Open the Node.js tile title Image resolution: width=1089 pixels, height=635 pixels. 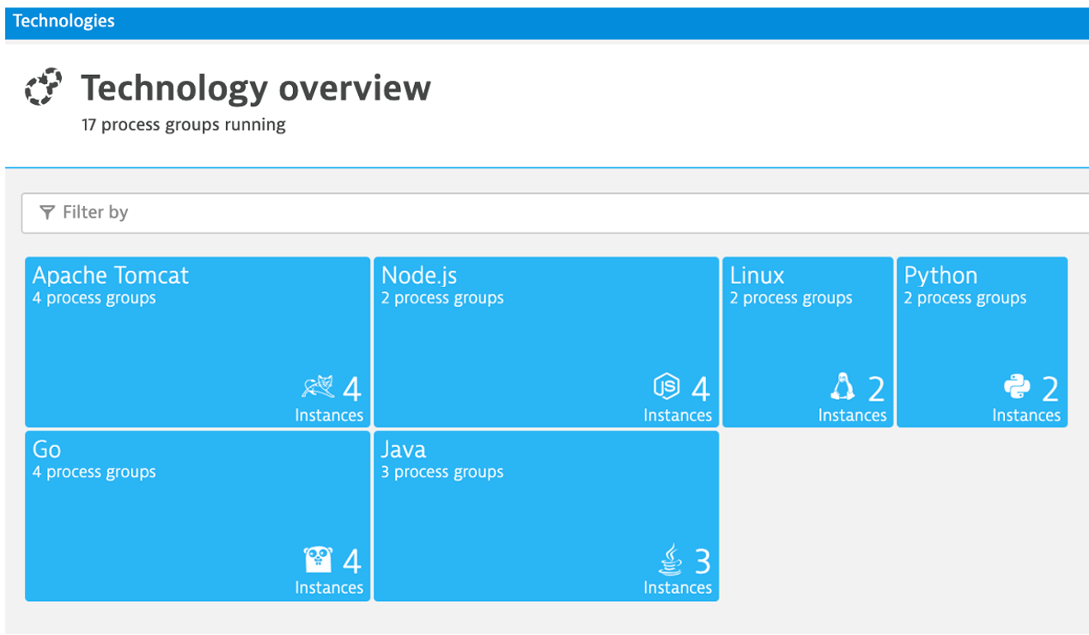(419, 275)
